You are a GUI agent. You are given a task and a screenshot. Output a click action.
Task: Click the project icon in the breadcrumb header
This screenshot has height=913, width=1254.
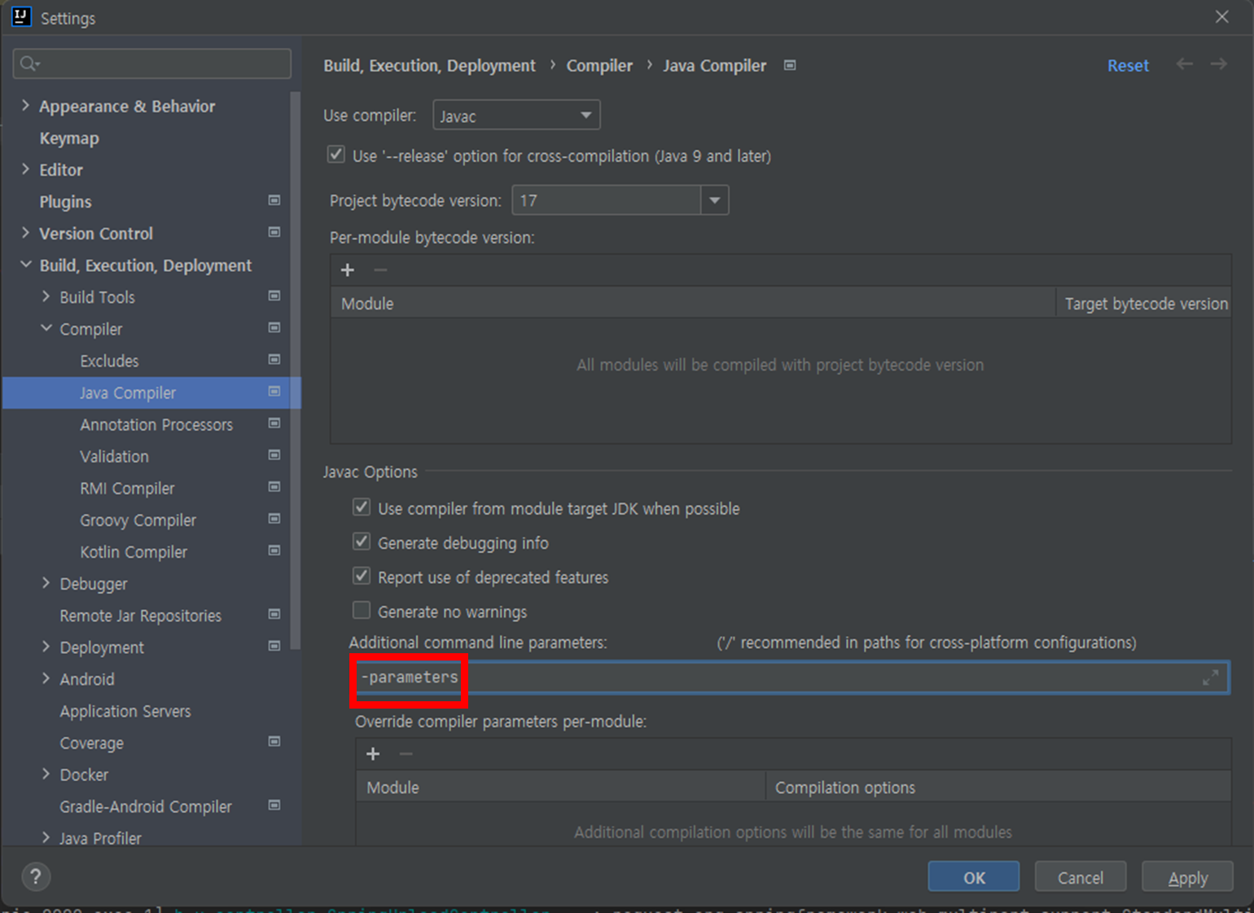[x=790, y=65]
